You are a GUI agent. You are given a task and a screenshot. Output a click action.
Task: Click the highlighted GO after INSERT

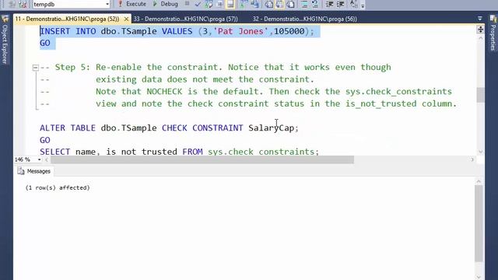point(45,44)
